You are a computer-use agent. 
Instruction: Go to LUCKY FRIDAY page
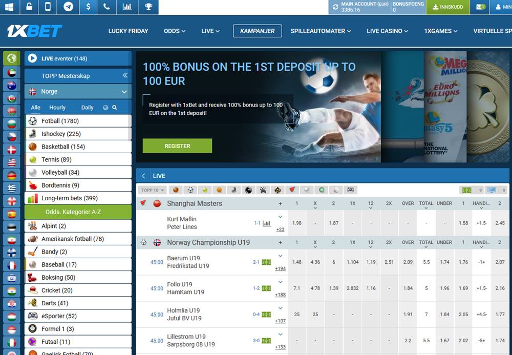click(129, 31)
